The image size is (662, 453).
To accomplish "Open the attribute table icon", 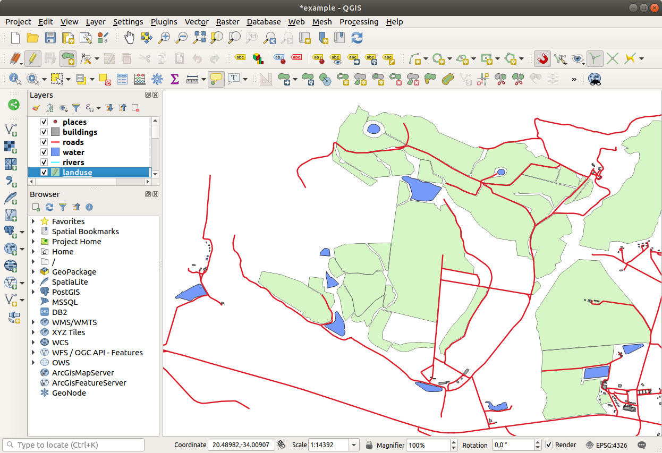I will (122, 79).
